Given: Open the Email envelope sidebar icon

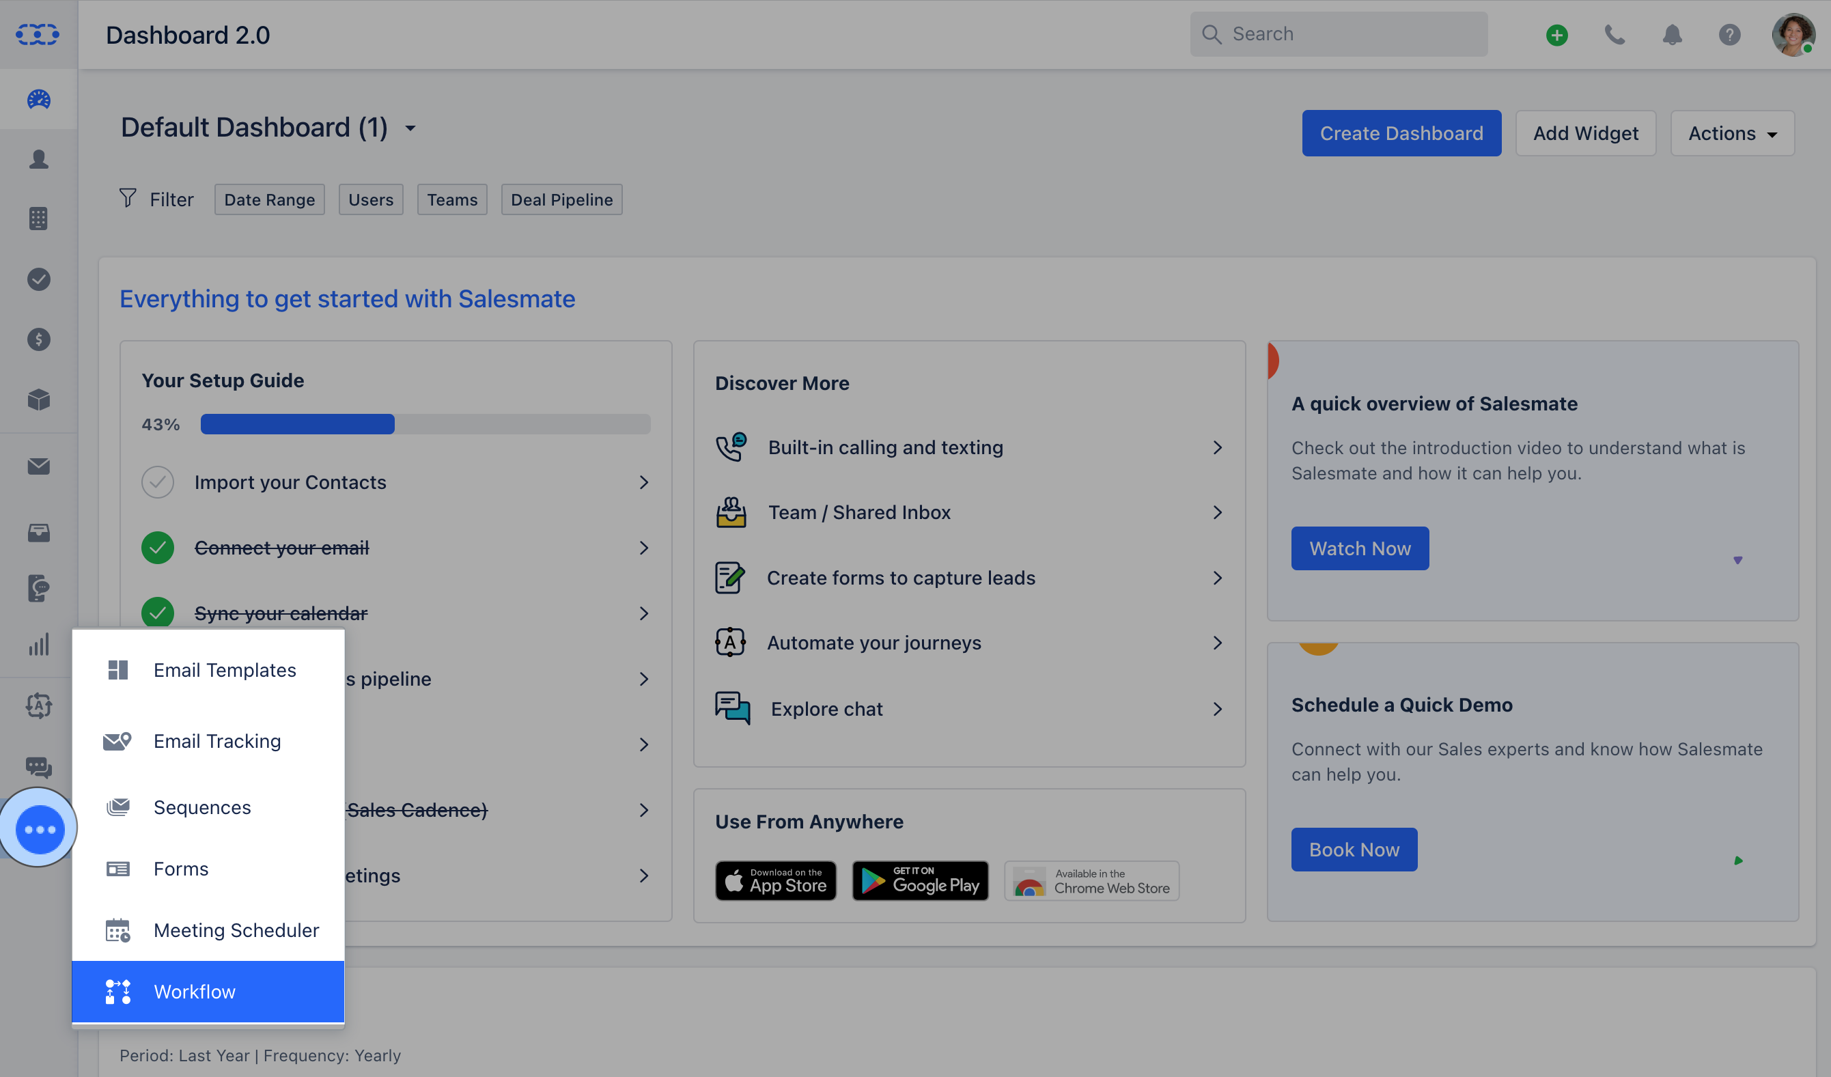Looking at the screenshot, I should click(x=38, y=466).
